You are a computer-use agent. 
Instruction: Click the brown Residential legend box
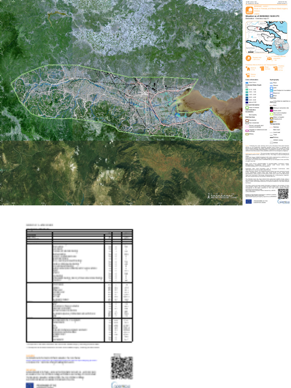(247, 120)
